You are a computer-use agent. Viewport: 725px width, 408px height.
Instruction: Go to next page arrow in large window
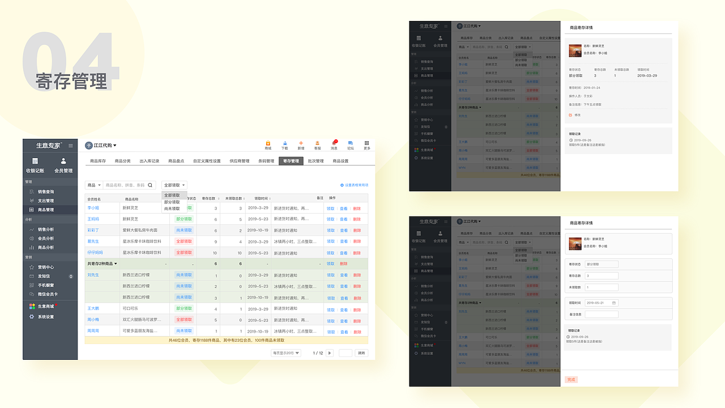(330, 353)
